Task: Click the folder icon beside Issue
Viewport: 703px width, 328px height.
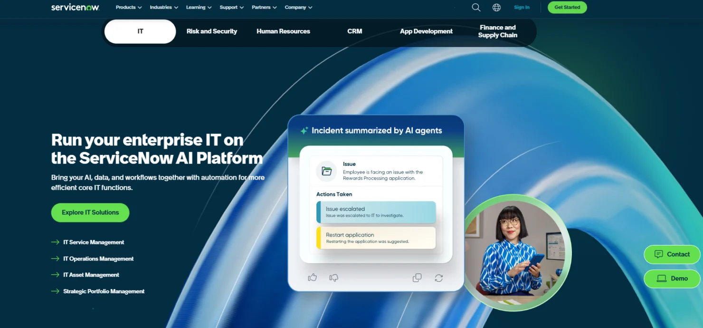Action: [x=326, y=171]
